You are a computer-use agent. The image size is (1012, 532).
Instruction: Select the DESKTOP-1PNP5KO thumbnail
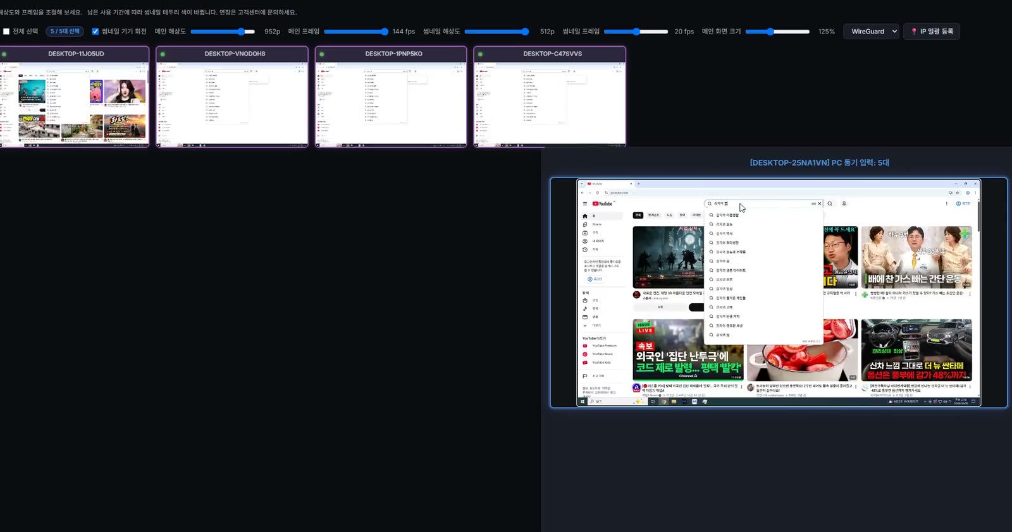point(391,97)
